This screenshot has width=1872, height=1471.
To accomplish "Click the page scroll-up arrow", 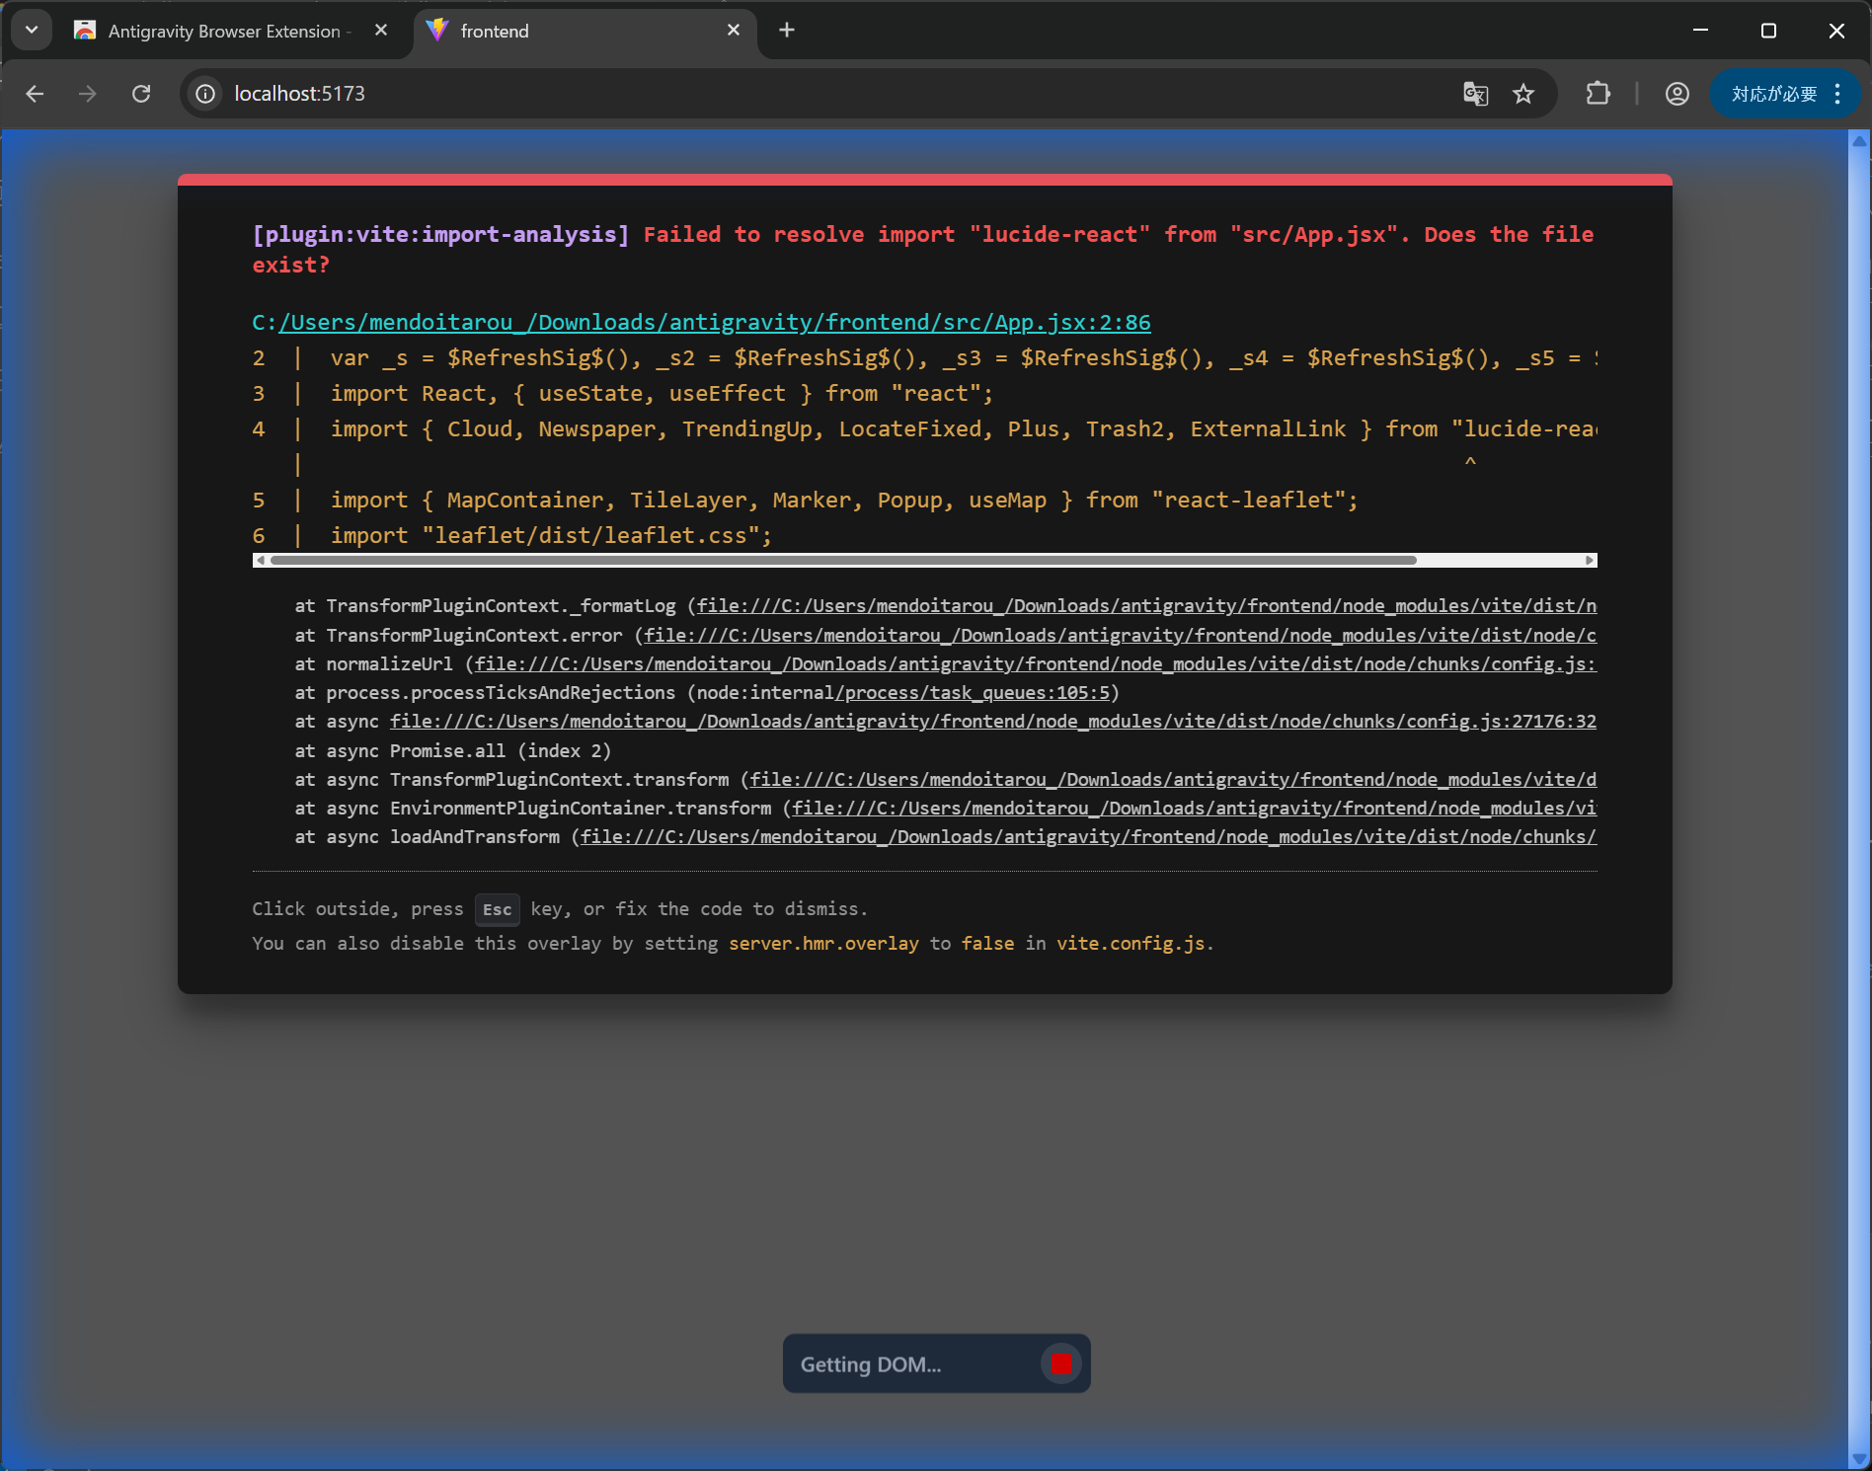I will coord(1859,140).
